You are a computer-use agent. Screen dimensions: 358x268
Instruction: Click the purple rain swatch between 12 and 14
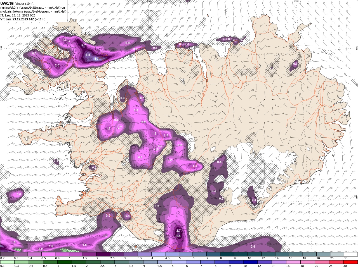pos(265,262)
